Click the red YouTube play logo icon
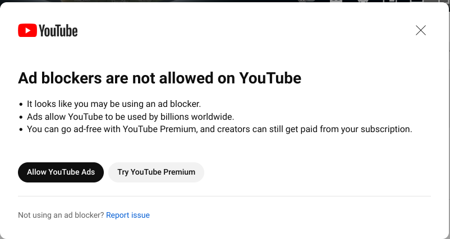The image size is (450, 239). 27,30
